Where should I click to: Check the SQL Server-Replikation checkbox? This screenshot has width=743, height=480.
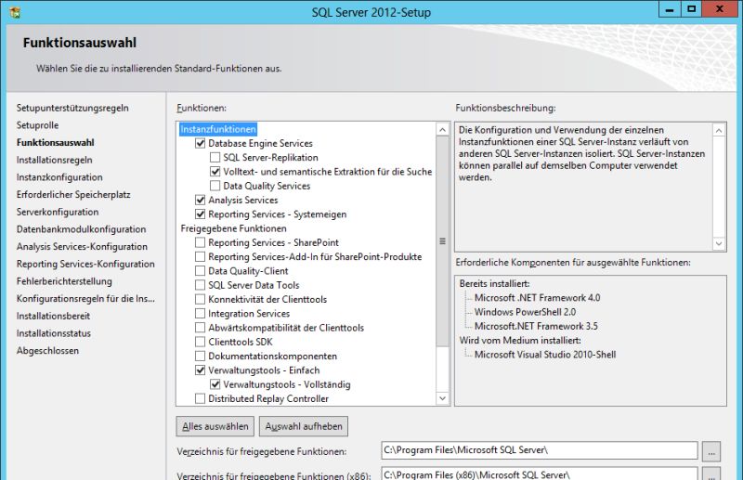pos(215,157)
